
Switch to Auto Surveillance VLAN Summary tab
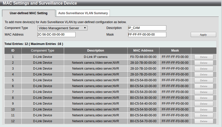tap(83, 13)
